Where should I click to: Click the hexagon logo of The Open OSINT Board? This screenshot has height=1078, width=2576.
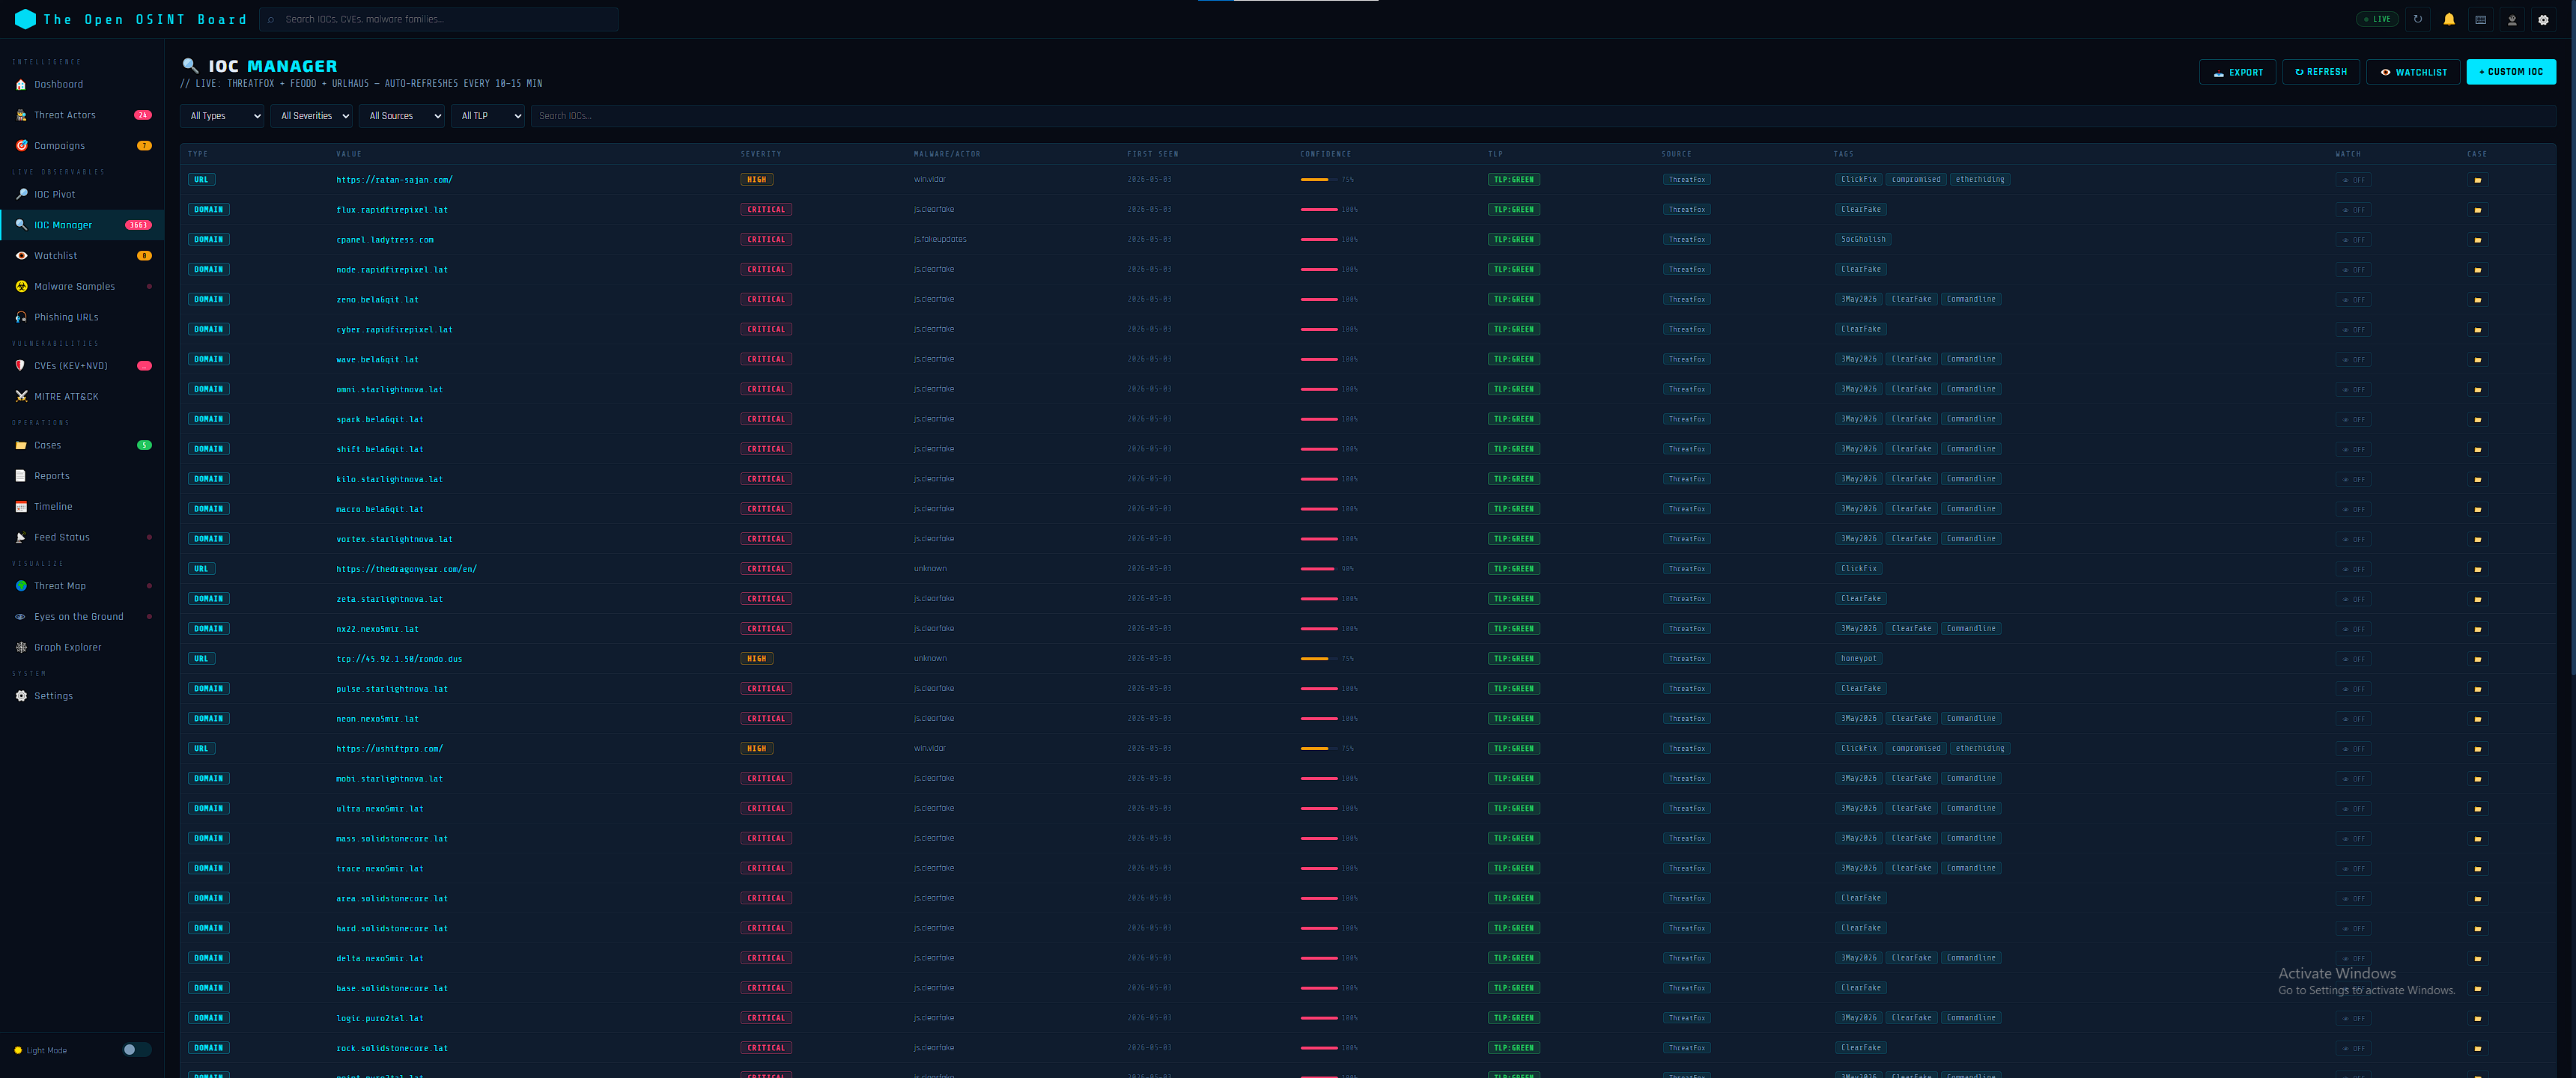click(x=25, y=19)
